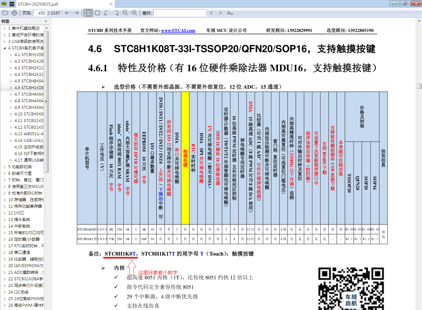Click the 查找 search input field

click(x=180, y=13)
